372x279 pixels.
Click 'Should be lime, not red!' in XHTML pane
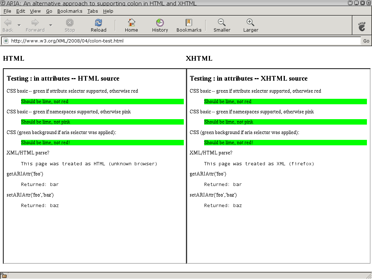(229, 142)
